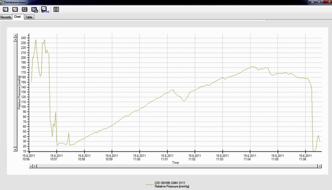Click the horizontal time-axis scrollbar track
The height and width of the screenshot is (190, 332).
(x=176, y=166)
